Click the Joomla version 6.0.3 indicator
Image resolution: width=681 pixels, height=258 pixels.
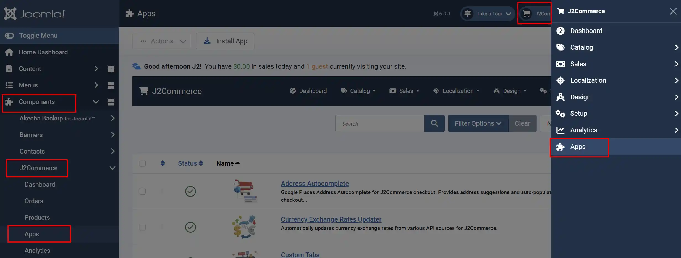coord(442,14)
